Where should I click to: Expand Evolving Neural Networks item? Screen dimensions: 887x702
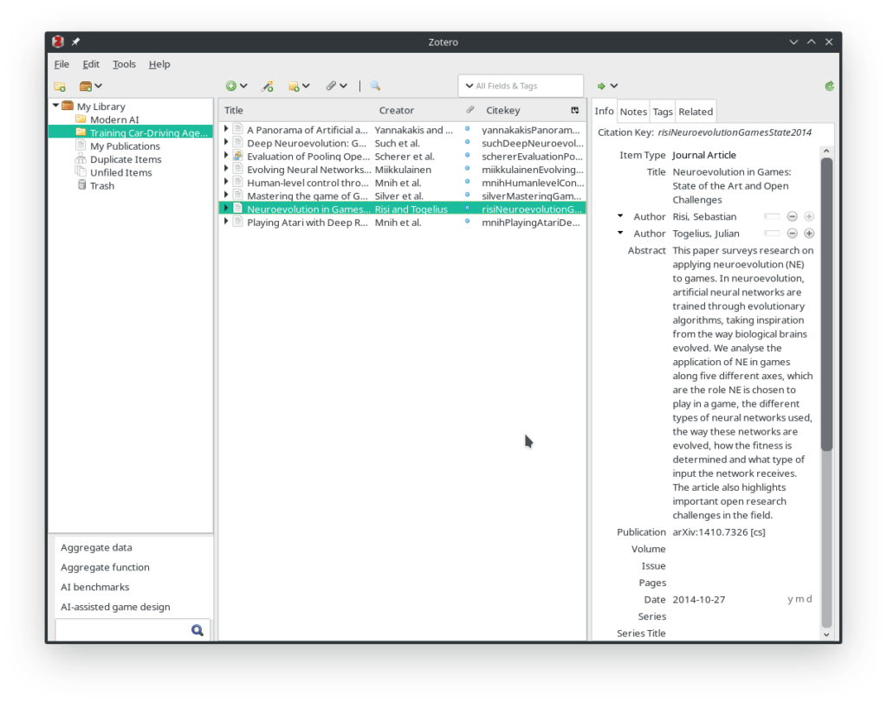226,169
